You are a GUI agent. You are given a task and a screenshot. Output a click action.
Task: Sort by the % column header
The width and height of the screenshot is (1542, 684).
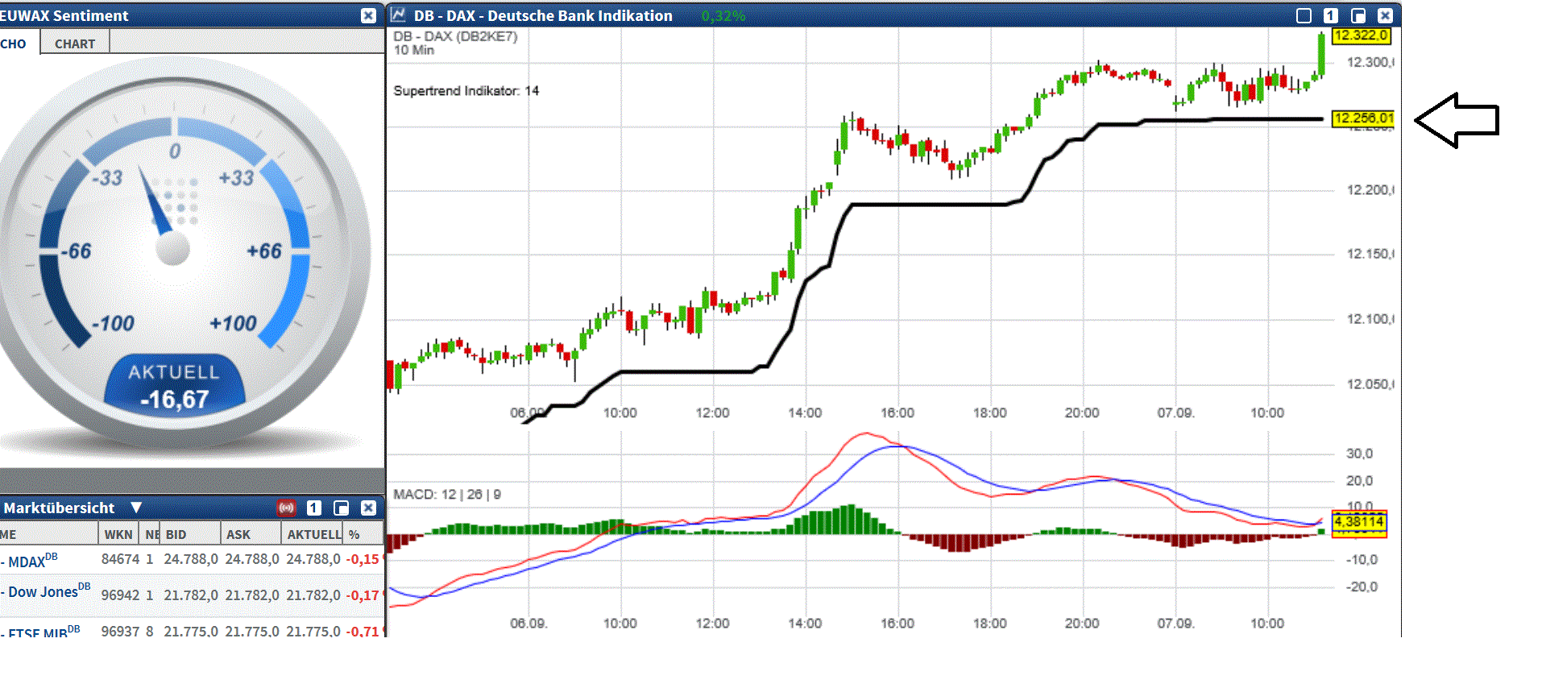click(x=363, y=534)
